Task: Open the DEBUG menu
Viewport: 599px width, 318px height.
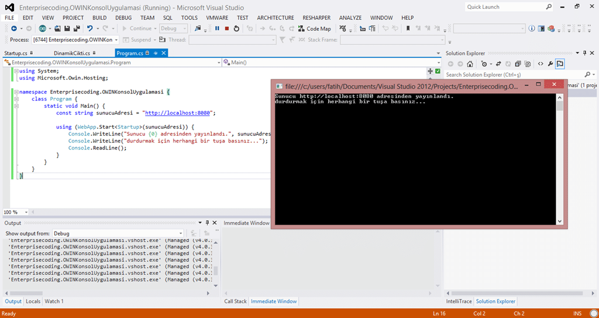Action: click(123, 18)
